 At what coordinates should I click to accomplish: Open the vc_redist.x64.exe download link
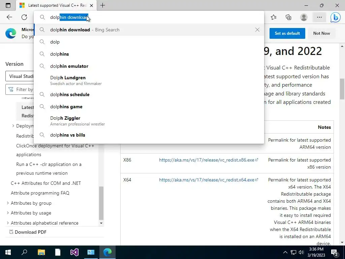[208, 180]
